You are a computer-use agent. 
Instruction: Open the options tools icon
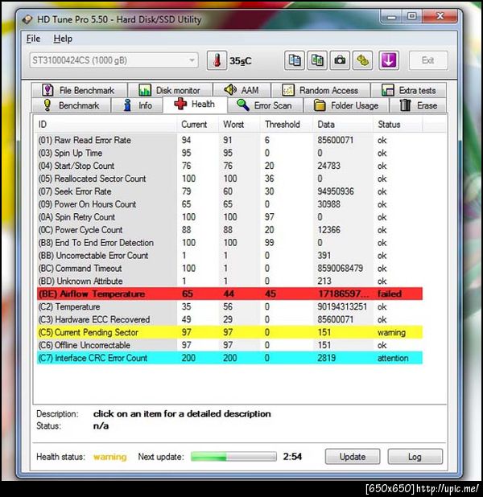[x=363, y=60]
